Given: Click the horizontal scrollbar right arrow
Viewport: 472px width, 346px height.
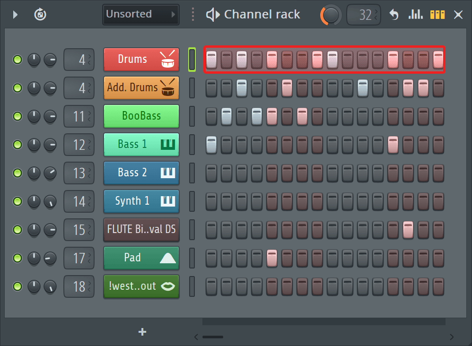Looking at the screenshot, I should (x=452, y=337).
